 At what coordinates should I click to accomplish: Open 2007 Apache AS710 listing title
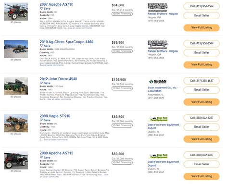click(56, 4)
